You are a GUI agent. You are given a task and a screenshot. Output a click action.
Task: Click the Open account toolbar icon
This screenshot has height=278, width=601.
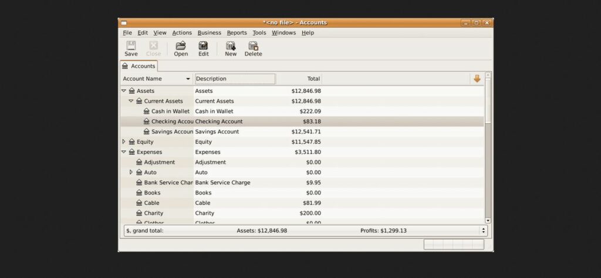click(x=181, y=46)
